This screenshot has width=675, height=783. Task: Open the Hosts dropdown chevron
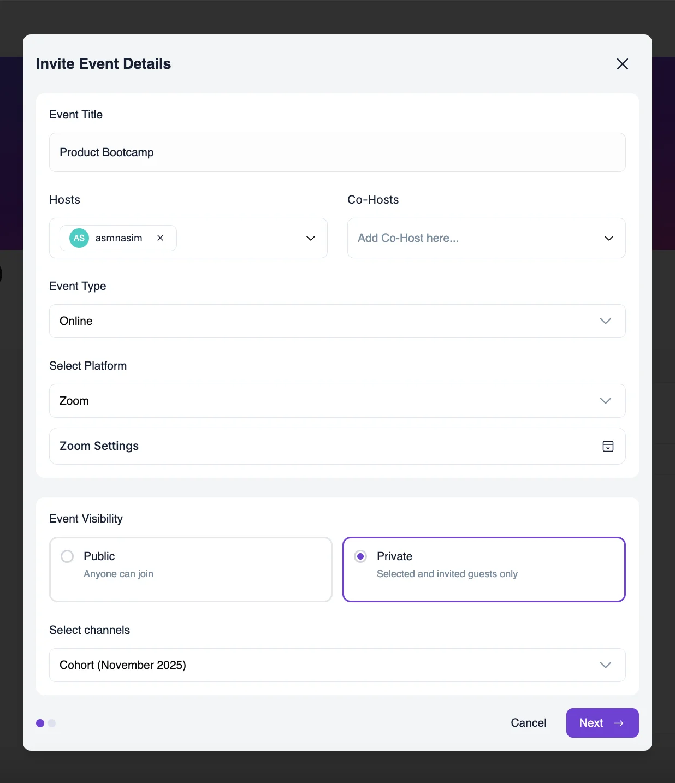point(310,238)
